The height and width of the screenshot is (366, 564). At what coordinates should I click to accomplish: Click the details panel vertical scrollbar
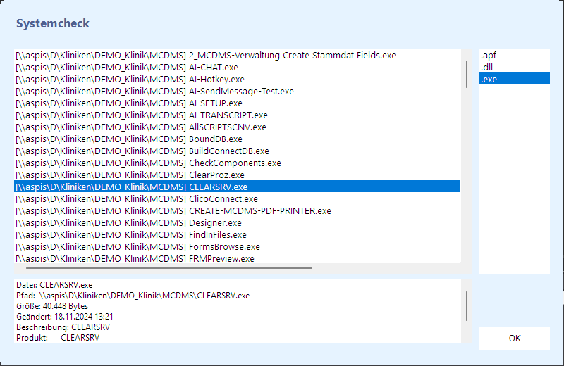coord(467,305)
